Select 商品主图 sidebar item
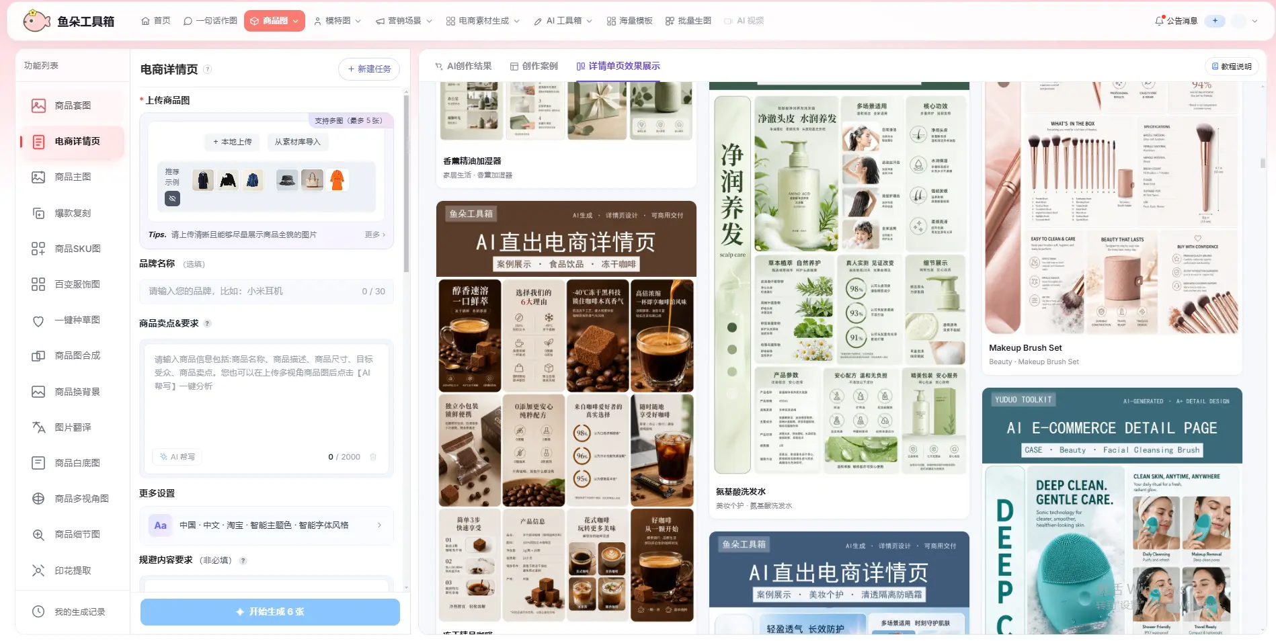 (72, 177)
